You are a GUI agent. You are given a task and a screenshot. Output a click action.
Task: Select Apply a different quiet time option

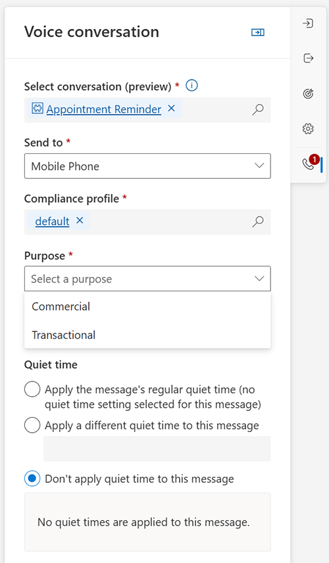pos(32,425)
